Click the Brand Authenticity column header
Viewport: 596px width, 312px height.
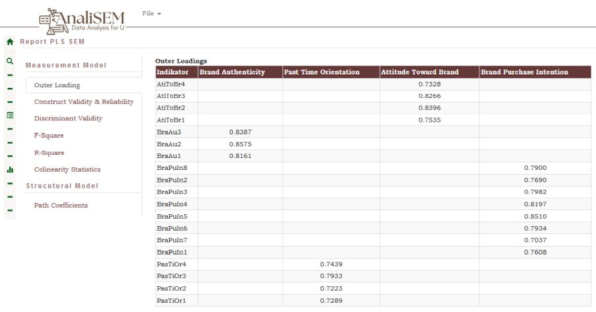pyautogui.click(x=232, y=72)
